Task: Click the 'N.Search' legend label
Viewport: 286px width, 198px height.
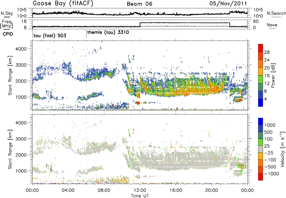Action: point(276,13)
